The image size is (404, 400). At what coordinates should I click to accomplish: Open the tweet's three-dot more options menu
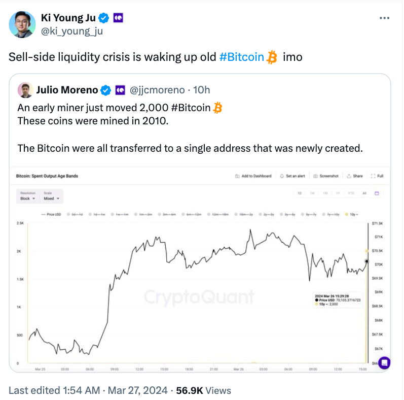click(384, 18)
